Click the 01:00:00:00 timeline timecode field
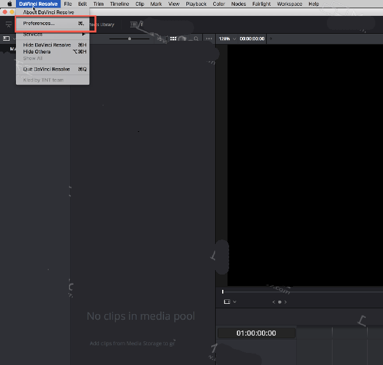 257,333
